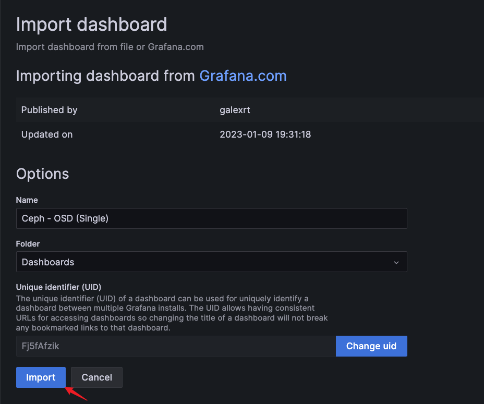Open the Grafana.com link
The width and height of the screenshot is (484, 404).
coord(243,76)
